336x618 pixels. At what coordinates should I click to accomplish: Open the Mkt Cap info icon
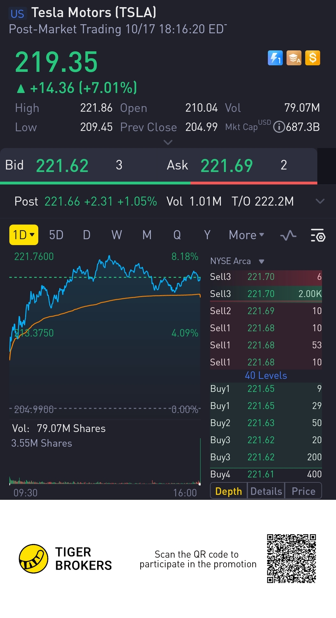tap(279, 127)
